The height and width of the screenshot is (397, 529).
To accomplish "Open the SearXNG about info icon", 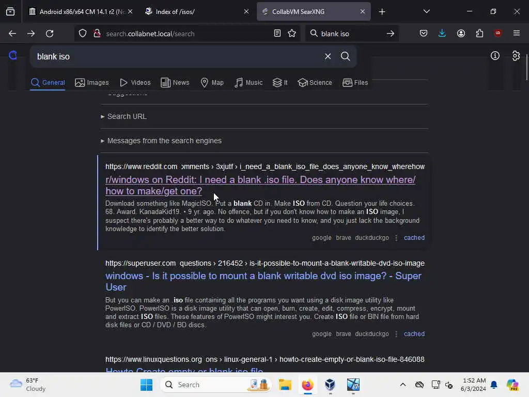I will tap(495, 56).
